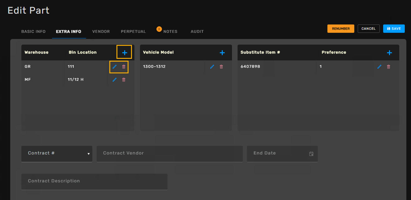Edit the MF warehouse row
The image size is (411, 200).
(115, 80)
